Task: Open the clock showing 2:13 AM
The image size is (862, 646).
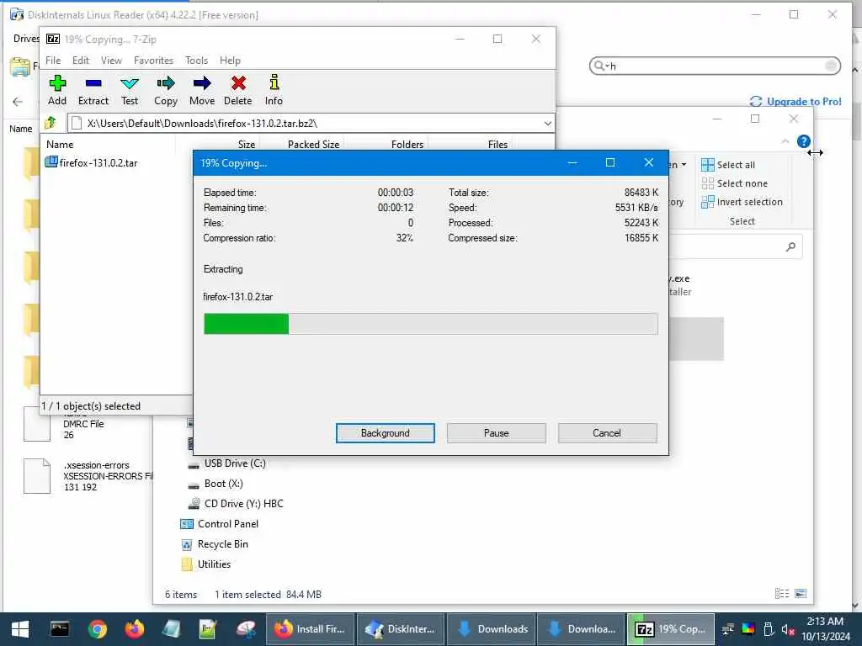Action: 825,629
